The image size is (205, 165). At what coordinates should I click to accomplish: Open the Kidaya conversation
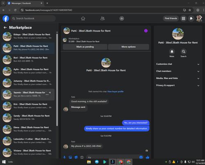[x=28, y=36]
